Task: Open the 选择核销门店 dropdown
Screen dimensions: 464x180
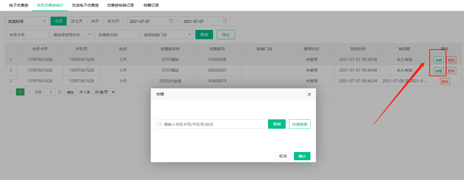Action: 167,35
